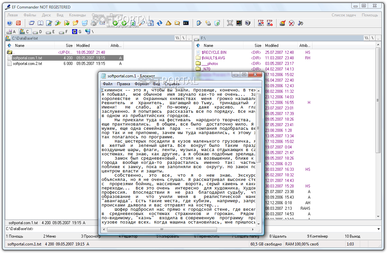Click the C:\DataBase\txt> command line field

[x=190, y=229]
